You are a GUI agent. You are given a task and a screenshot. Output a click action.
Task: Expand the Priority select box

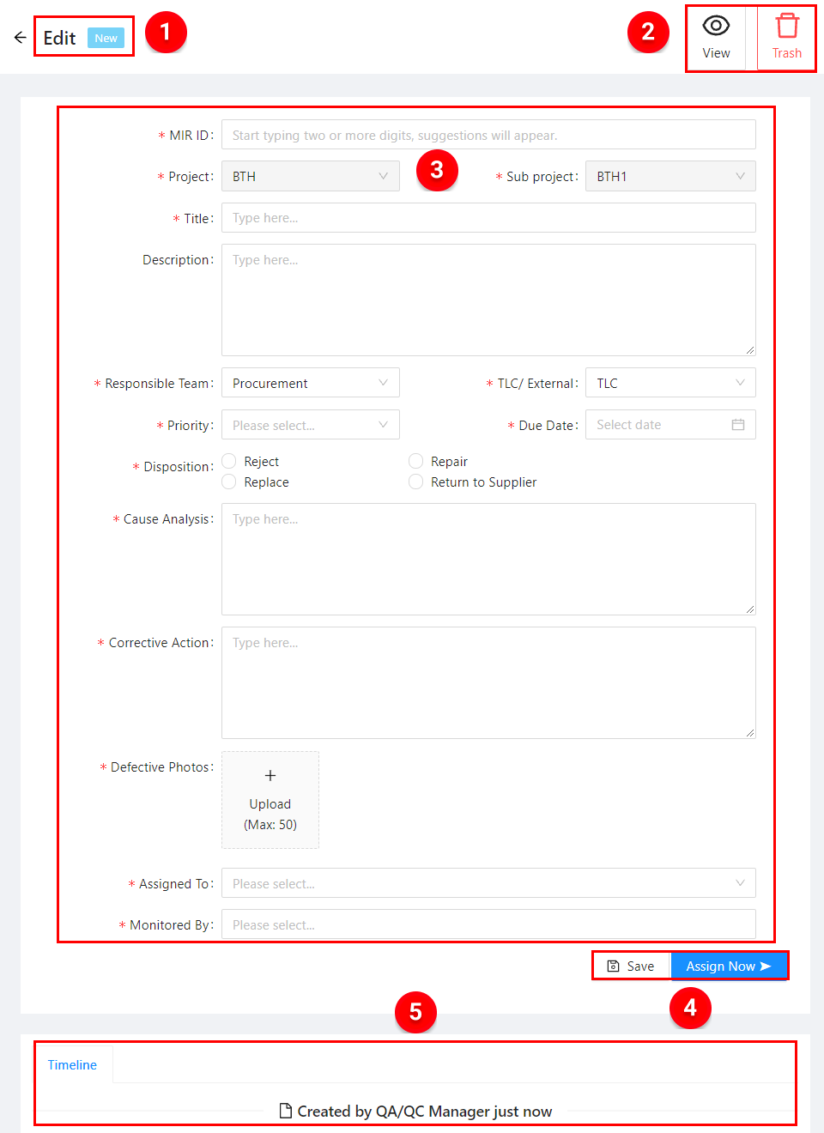[x=310, y=425]
